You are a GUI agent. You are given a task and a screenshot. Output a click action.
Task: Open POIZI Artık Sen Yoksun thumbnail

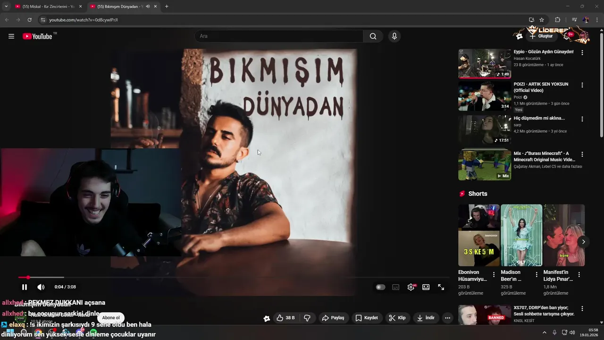[x=485, y=96]
